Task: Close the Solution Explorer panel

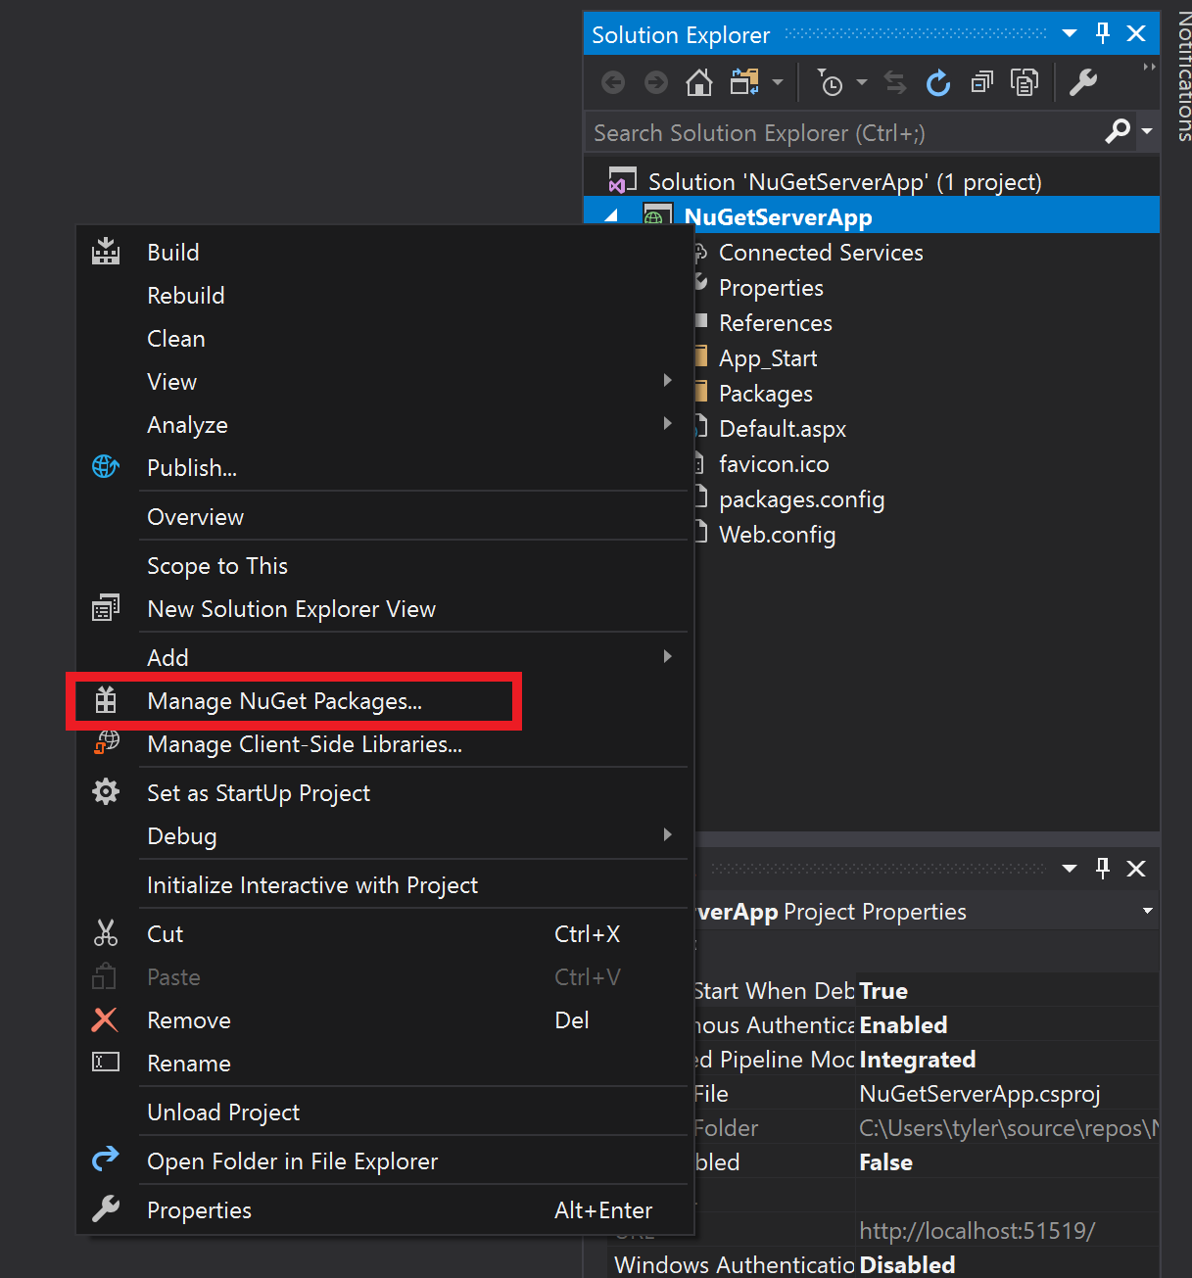Action: pyautogui.click(x=1136, y=34)
